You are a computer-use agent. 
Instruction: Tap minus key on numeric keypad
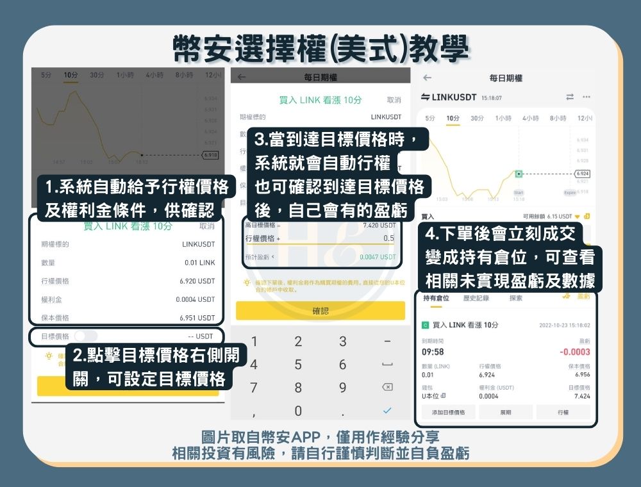click(387, 341)
